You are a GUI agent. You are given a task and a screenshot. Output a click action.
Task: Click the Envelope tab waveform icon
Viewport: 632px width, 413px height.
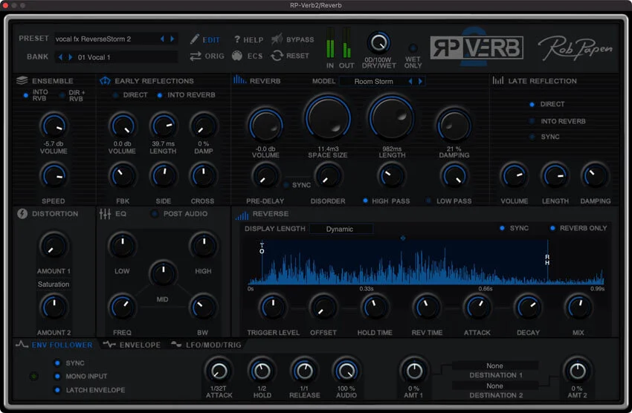pos(109,344)
